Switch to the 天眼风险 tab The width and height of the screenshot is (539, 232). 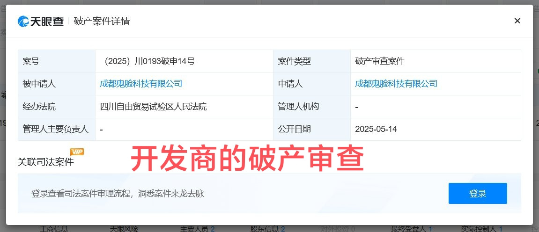[x=124, y=229]
